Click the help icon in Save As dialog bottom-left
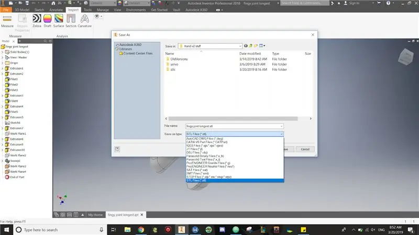 pos(117,149)
